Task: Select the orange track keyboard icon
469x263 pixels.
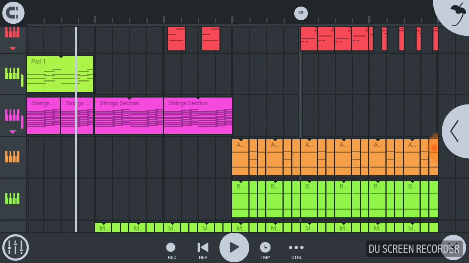Action: [12, 157]
